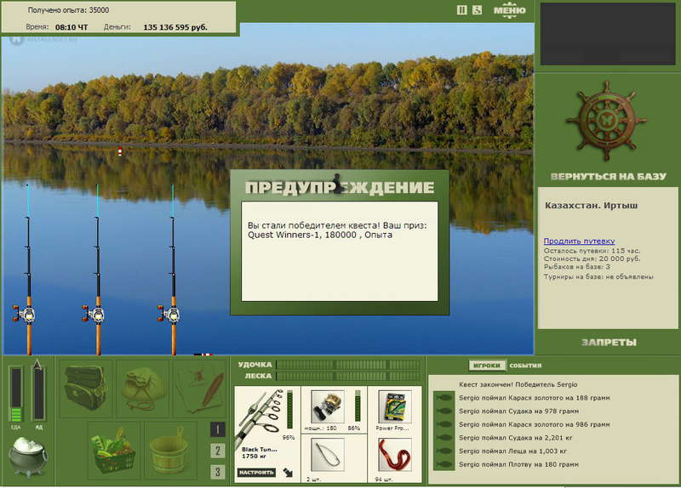Image resolution: width=681 pixels, height=488 pixels.
Task: Click the red worm bait icon
Action: pos(395,455)
